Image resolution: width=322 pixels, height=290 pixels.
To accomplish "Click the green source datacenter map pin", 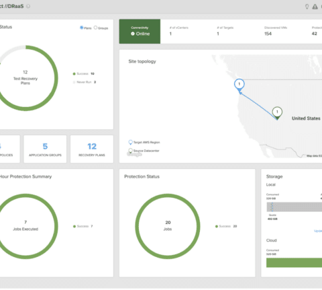I will (x=277, y=113).
